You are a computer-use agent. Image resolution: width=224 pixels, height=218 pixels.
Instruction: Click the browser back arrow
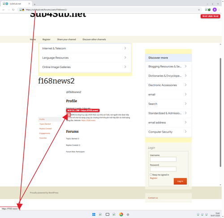coord(4,10)
